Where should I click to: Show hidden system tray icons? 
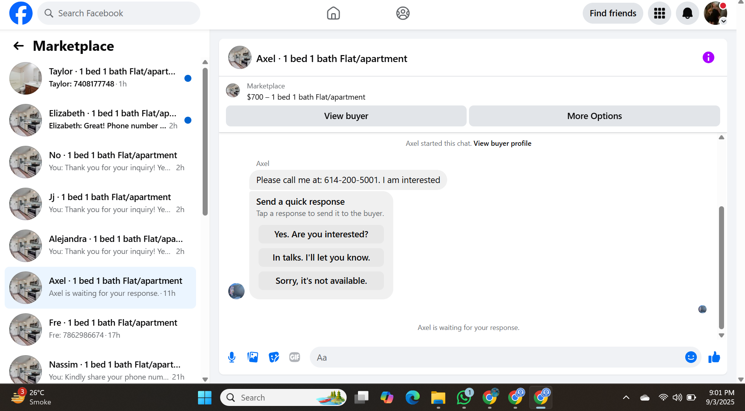click(x=626, y=397)
